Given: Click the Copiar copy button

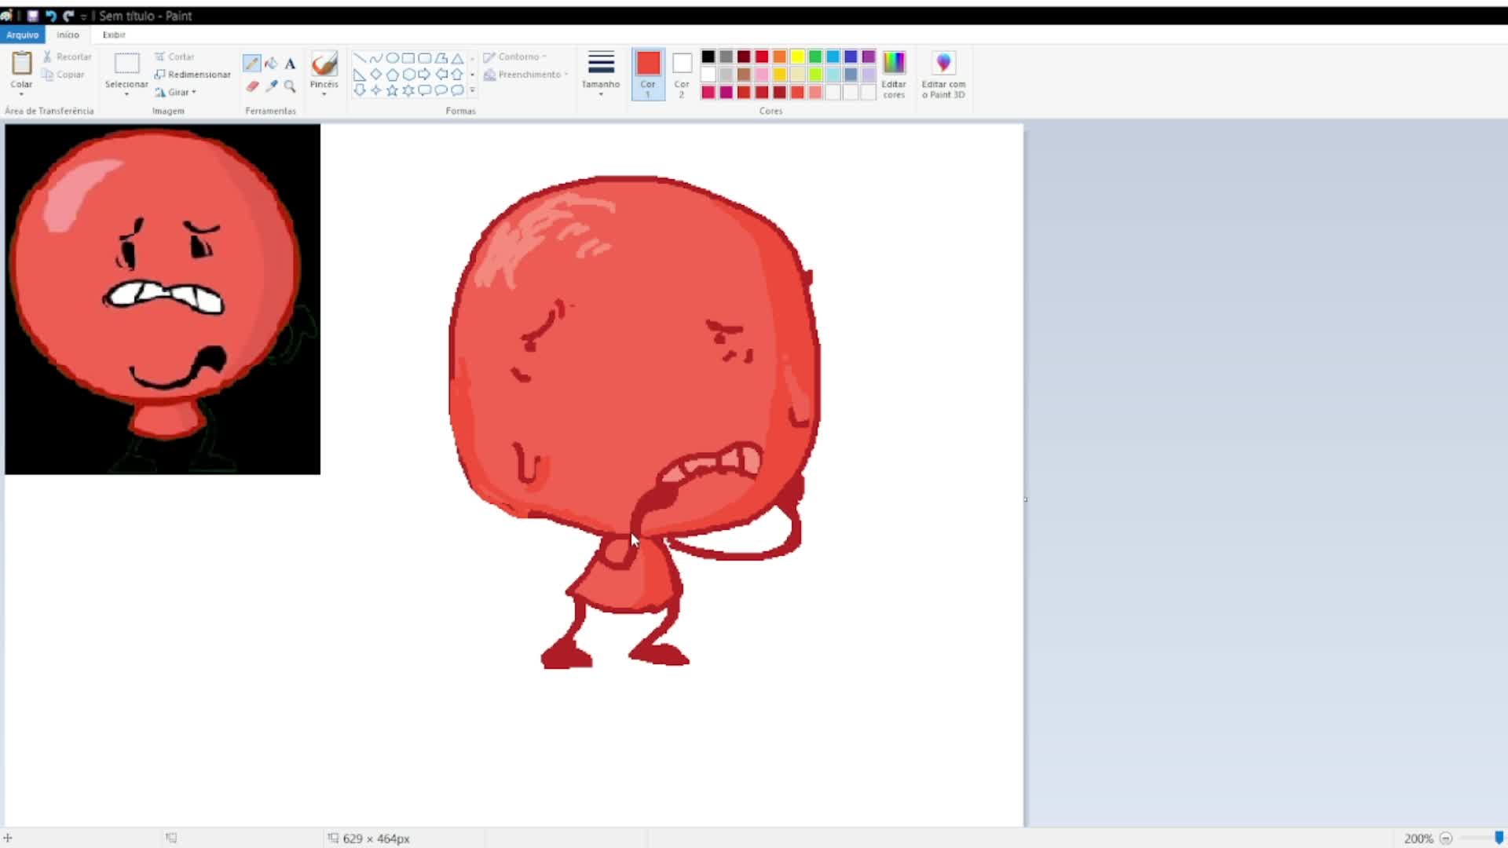Looking at the screenshot, I should 64,75.
